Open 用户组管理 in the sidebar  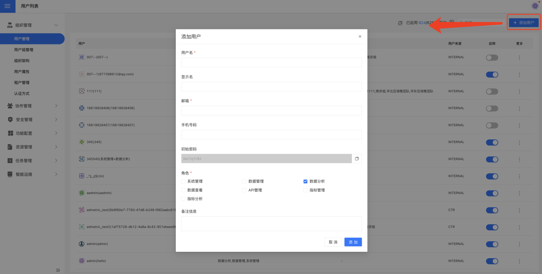[x=24, y=50]
